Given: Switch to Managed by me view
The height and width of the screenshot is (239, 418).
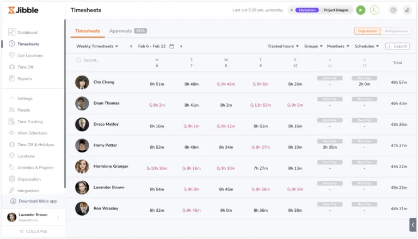Looking at the screenshot, I should (x=396, y=31).
